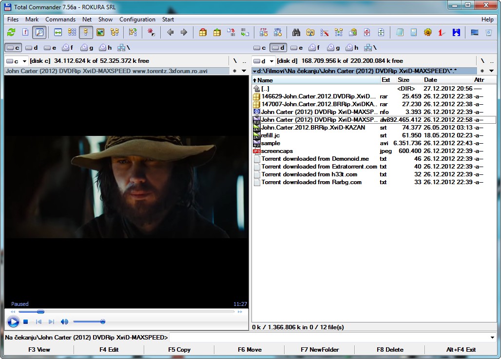Select drive c button in left panel
This screenshot has width=501, height=359.
pyautogui.click(x=13, y=48)
